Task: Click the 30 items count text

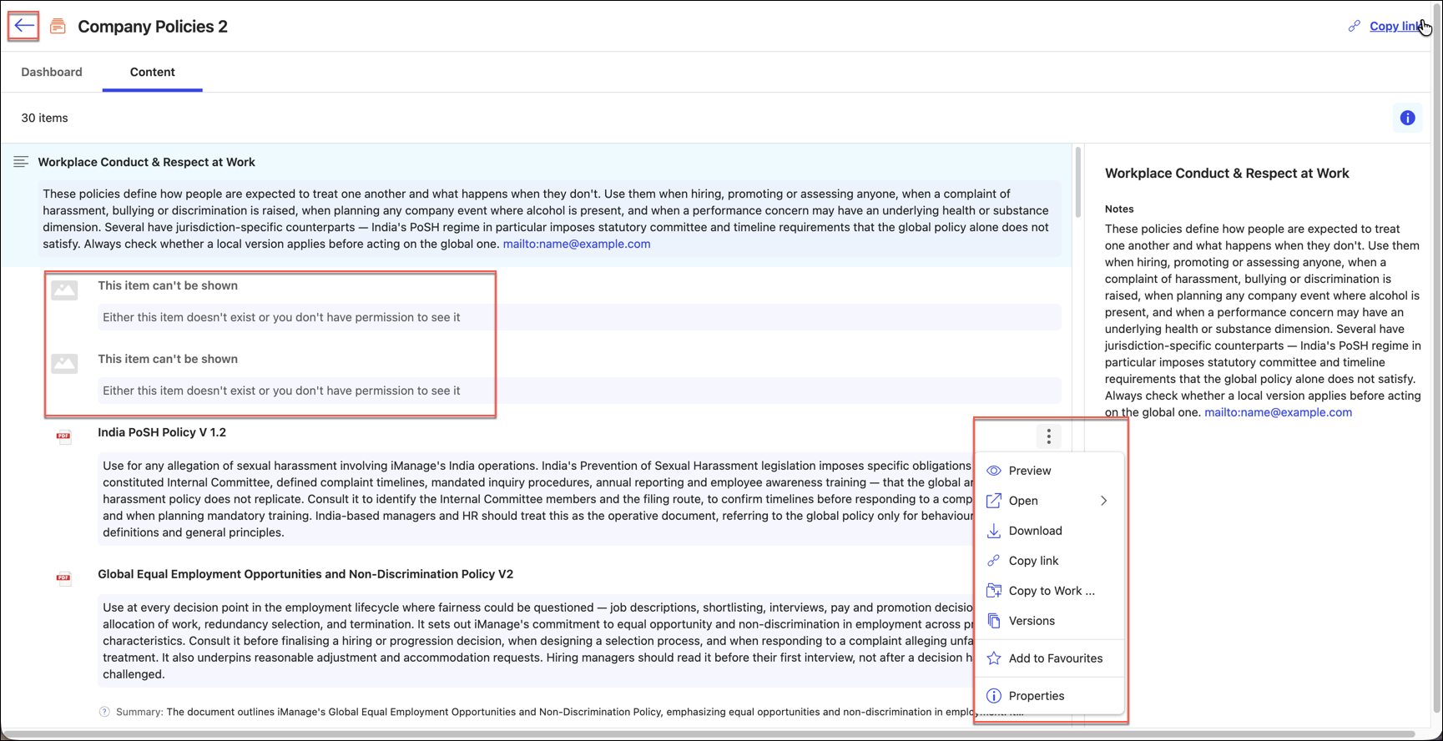Action: (x=45, y=118)
